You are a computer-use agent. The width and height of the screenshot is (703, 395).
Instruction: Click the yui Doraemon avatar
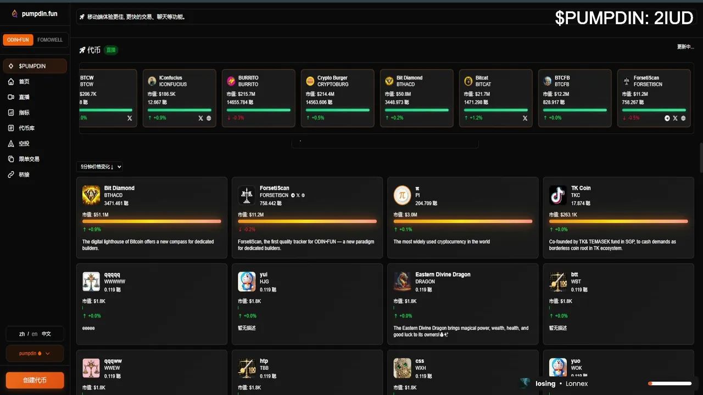click(x=247, y=281)
